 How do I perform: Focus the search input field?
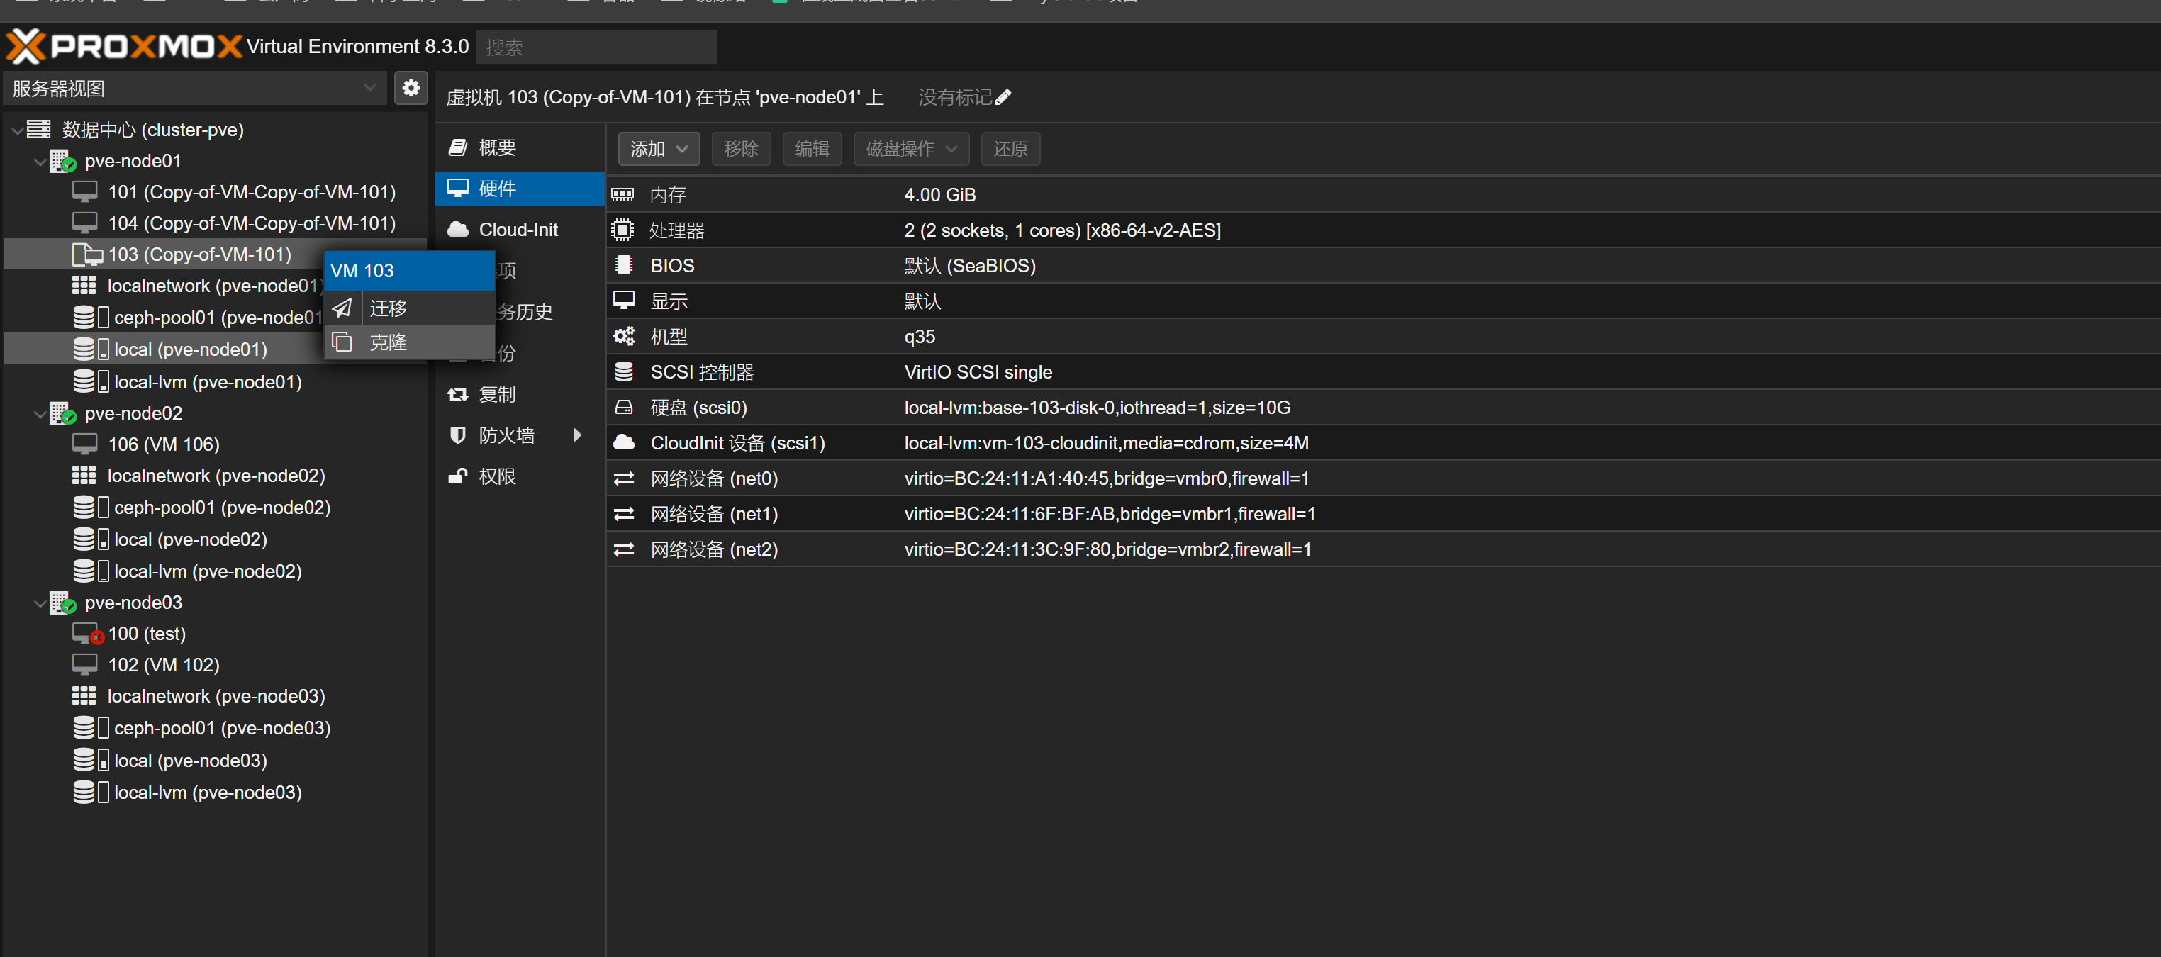tap(597, 47)
